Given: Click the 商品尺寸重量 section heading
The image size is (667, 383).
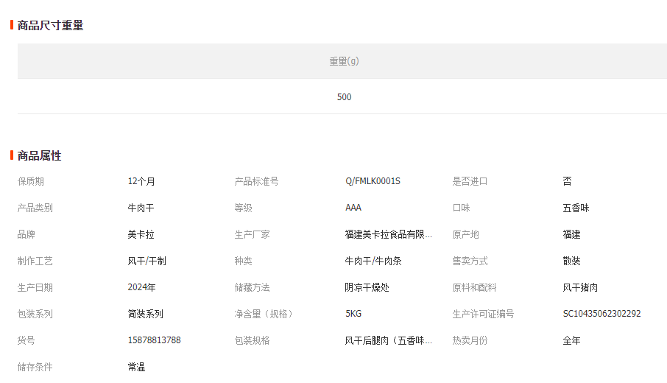Looking at the screenshot, I should coord(50,26).
